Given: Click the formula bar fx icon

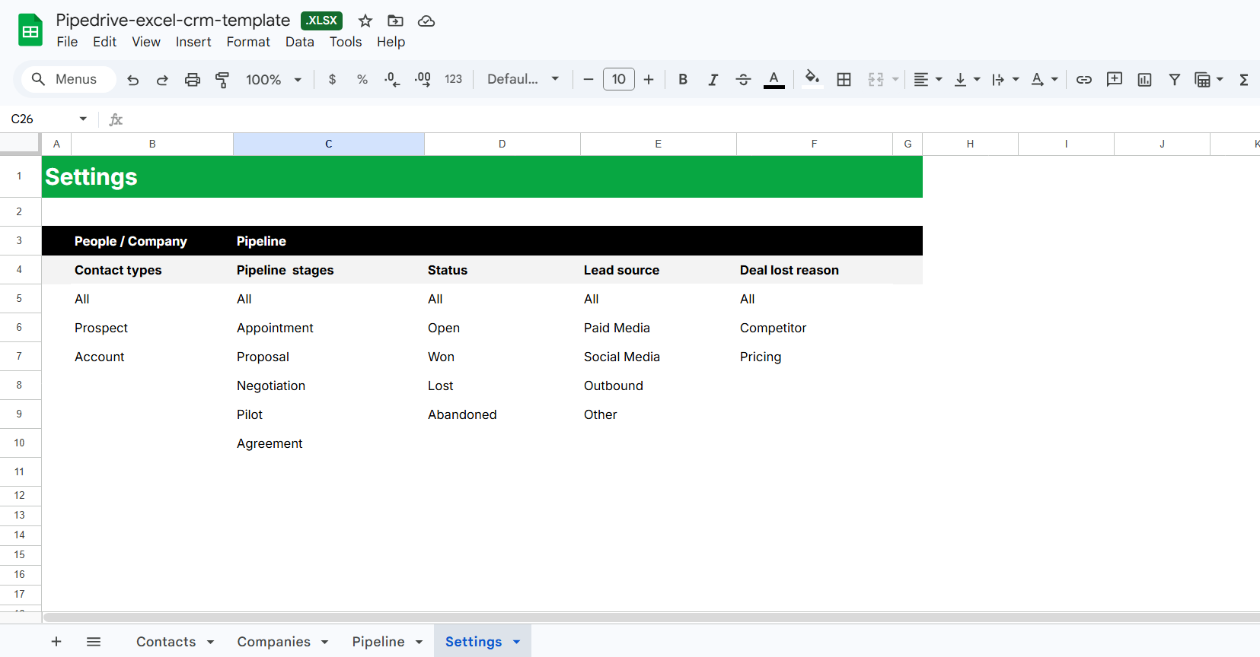Looking at the screenshot, I should coord(116,119).
